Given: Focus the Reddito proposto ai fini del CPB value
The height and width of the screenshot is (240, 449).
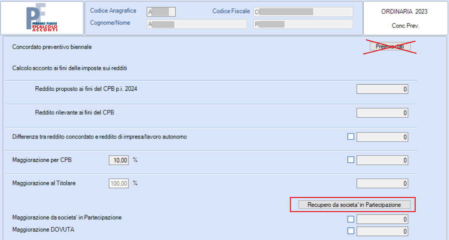Looking at the screenshot, I should tap(382, 89).
